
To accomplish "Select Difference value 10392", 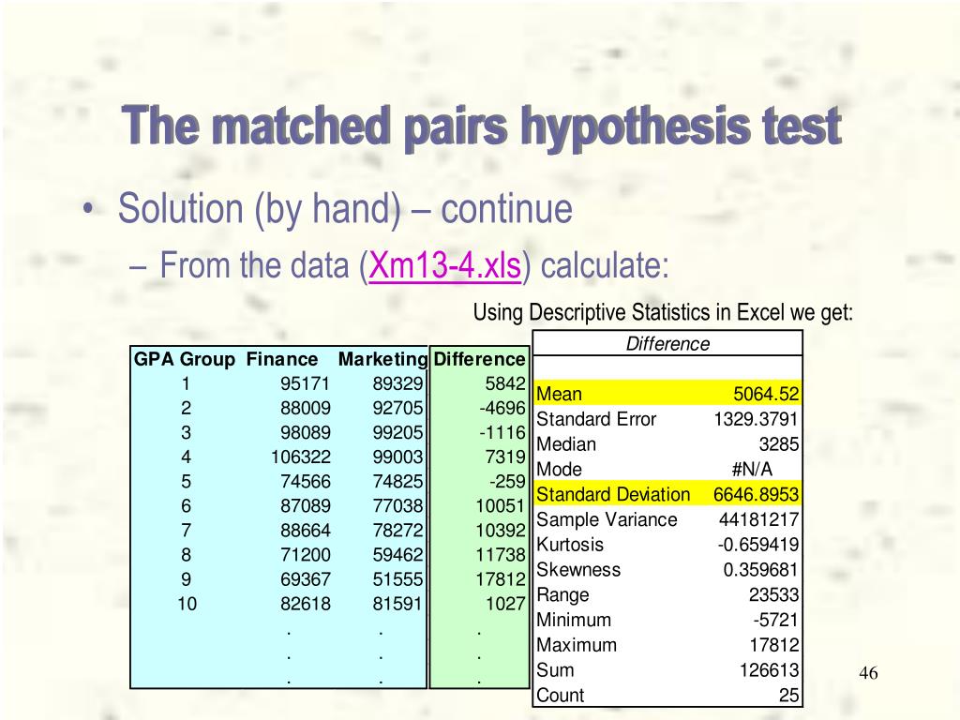I will [x=501, y=531].
